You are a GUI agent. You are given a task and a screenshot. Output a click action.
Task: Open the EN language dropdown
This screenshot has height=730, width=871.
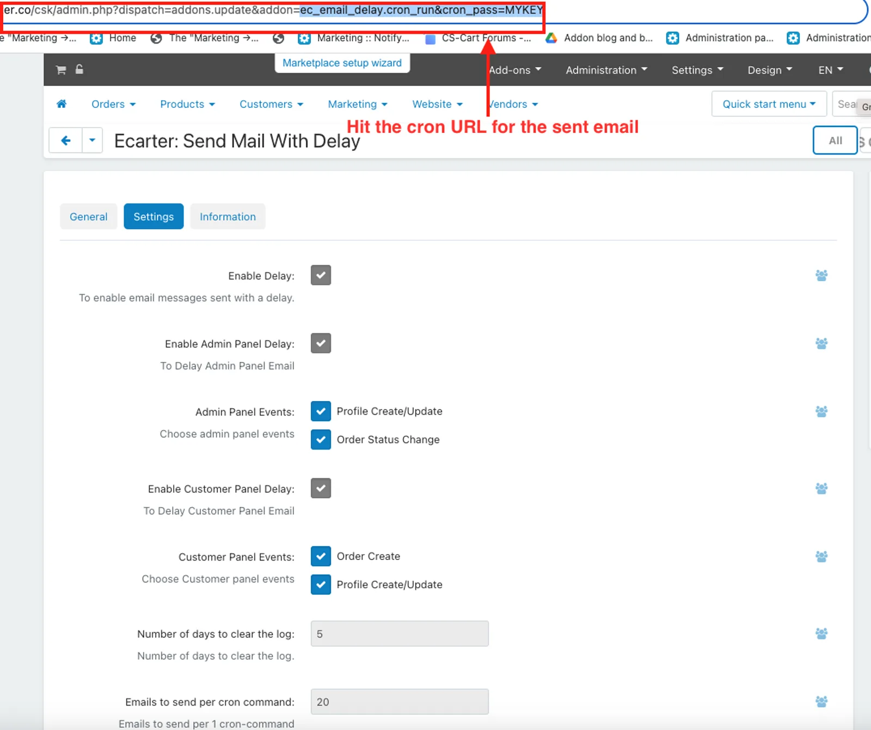[831, 70]
